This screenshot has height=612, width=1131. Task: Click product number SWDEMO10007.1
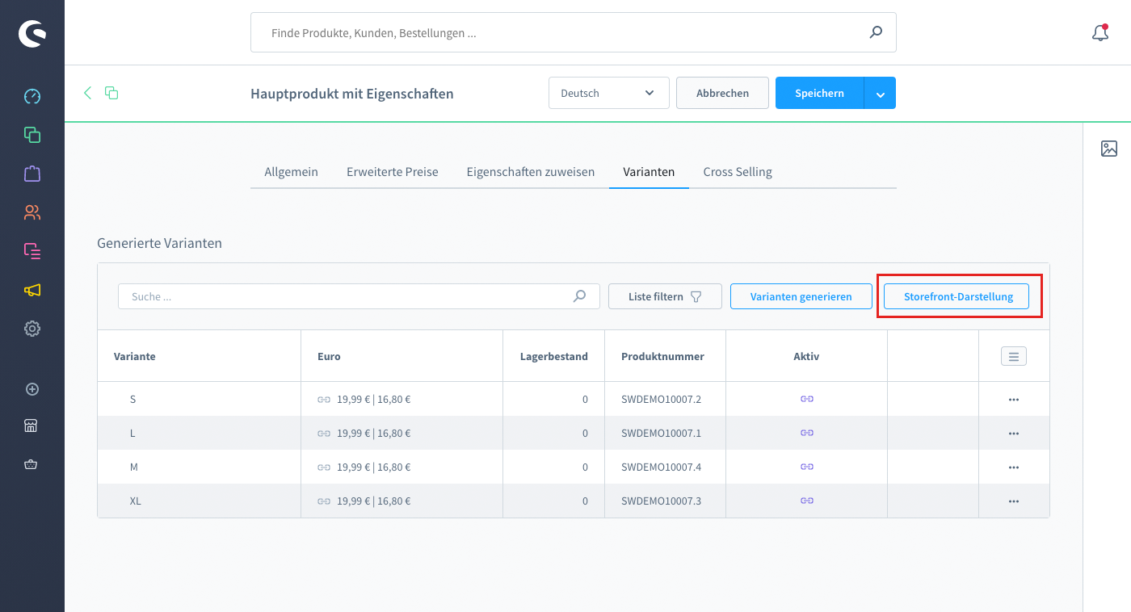pyautogui.click(x=661, y=433)
